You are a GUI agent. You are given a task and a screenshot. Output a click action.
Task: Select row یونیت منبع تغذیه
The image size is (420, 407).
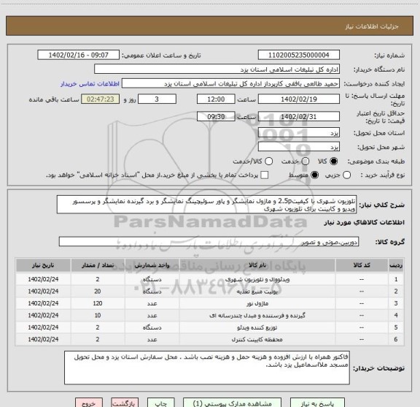(210, 292)
